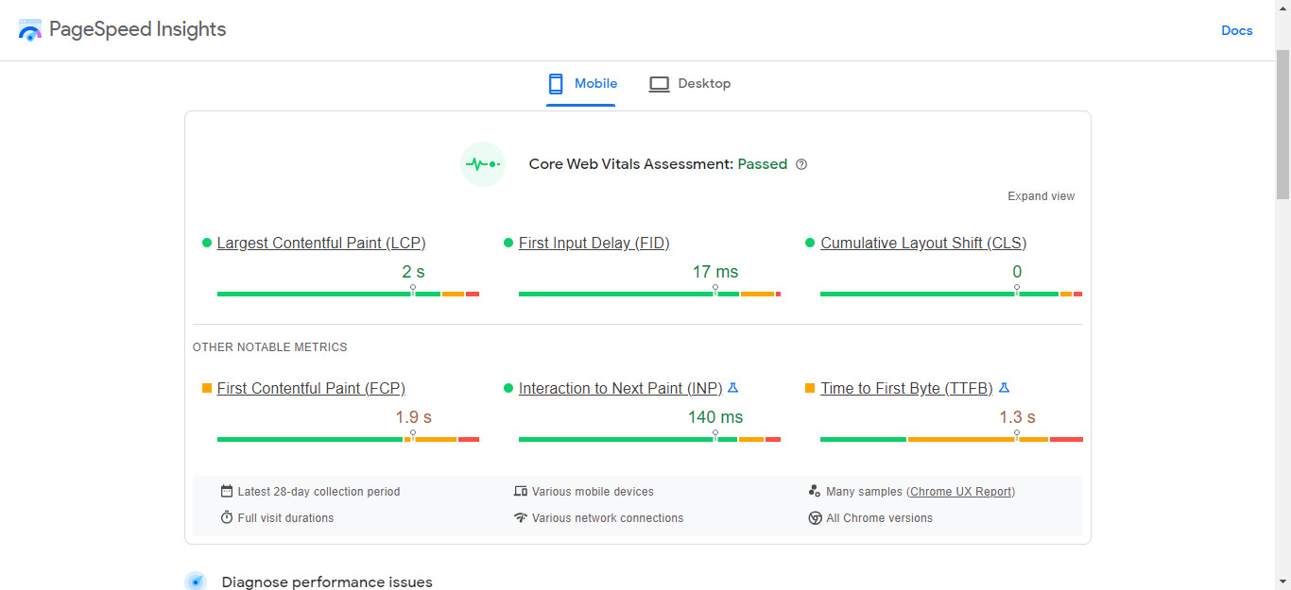
Task: Click the Diagnose performance issues gauge icon
Action: pos(196,582)
